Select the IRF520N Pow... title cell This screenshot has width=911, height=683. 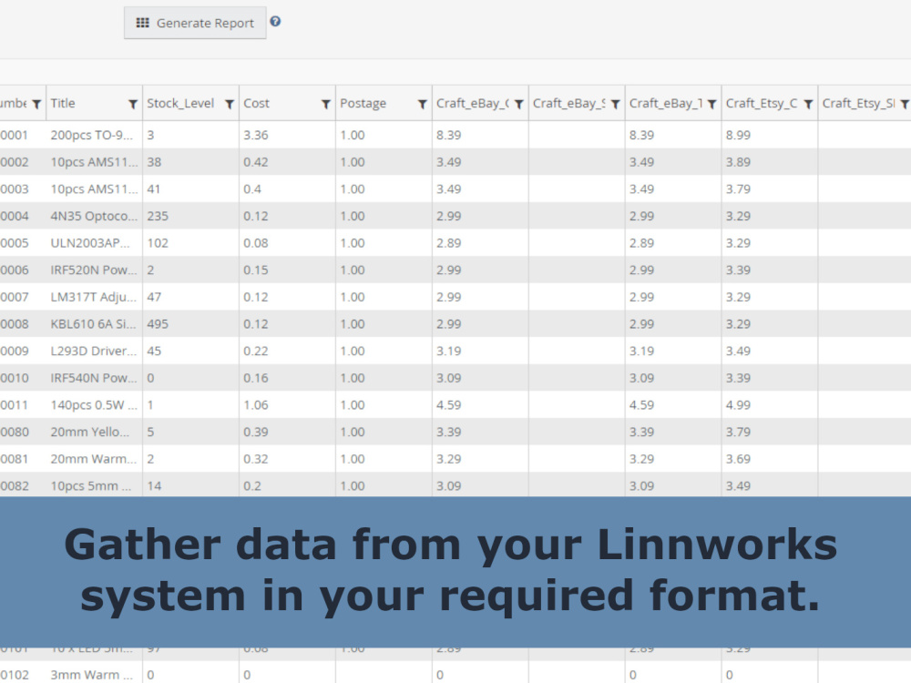94,270
